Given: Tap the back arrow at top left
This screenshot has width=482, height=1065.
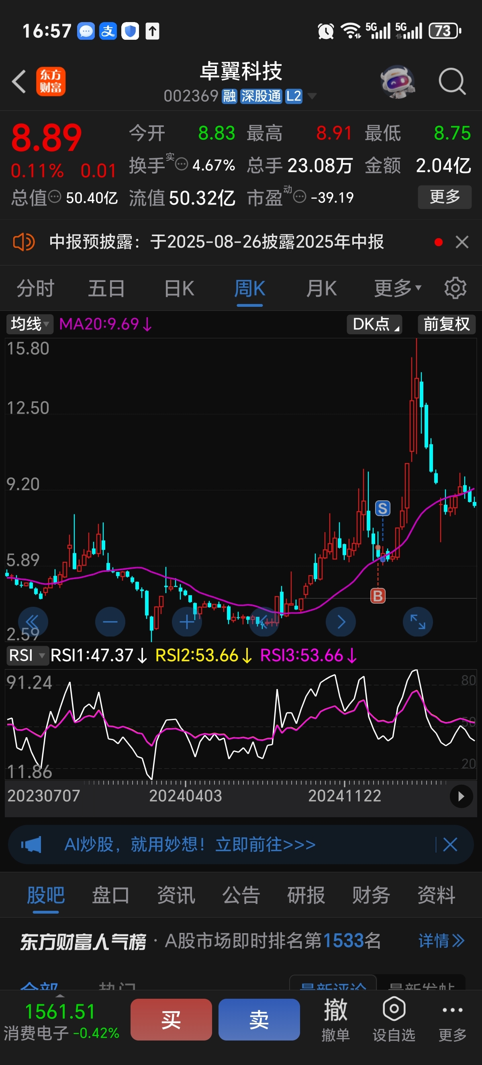Looking at the screenshot, I should click(x=19, y=82).
